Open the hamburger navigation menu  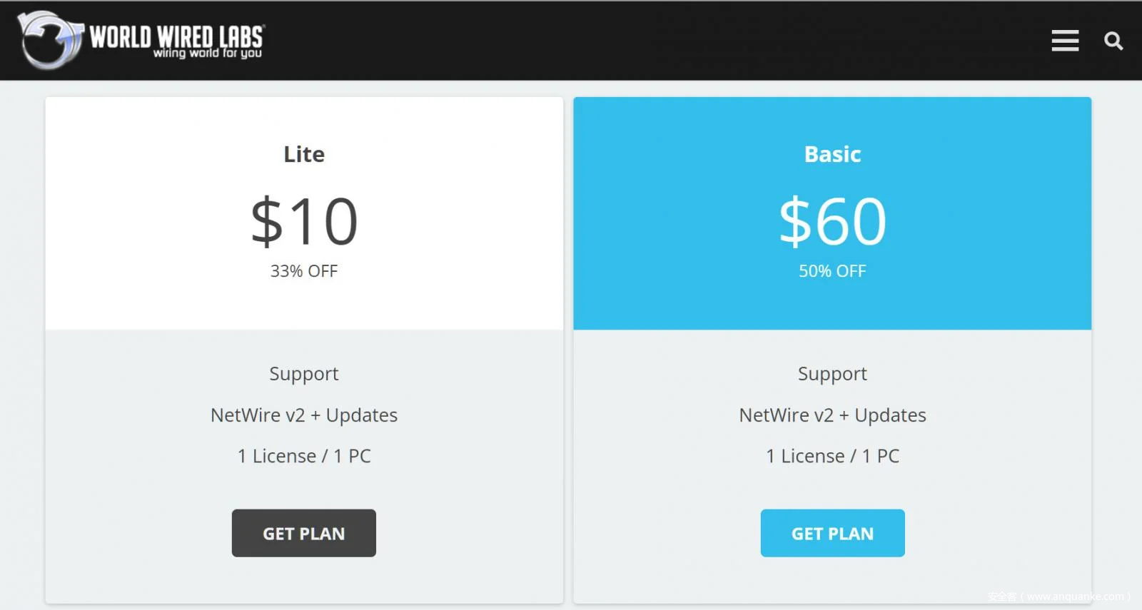click(1065, 41)
